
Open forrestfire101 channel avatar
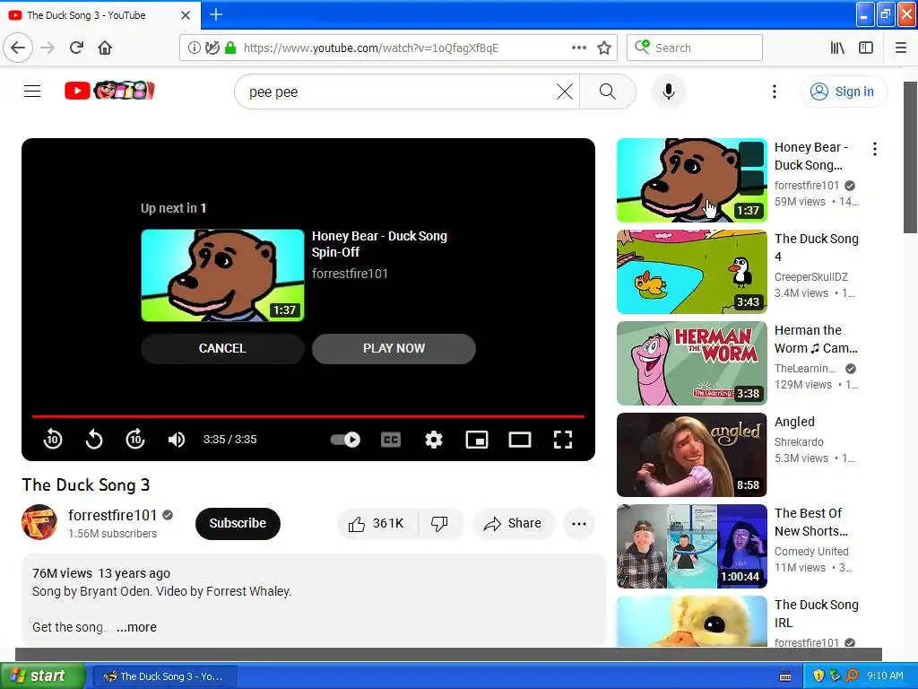tap(39, 522)
